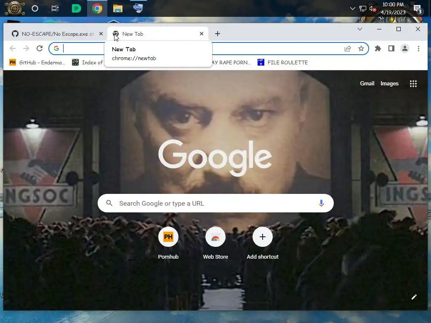Open the notification center icon
Image resolution: width=431 pixels, height=323 pixels.
pos(418,9)
